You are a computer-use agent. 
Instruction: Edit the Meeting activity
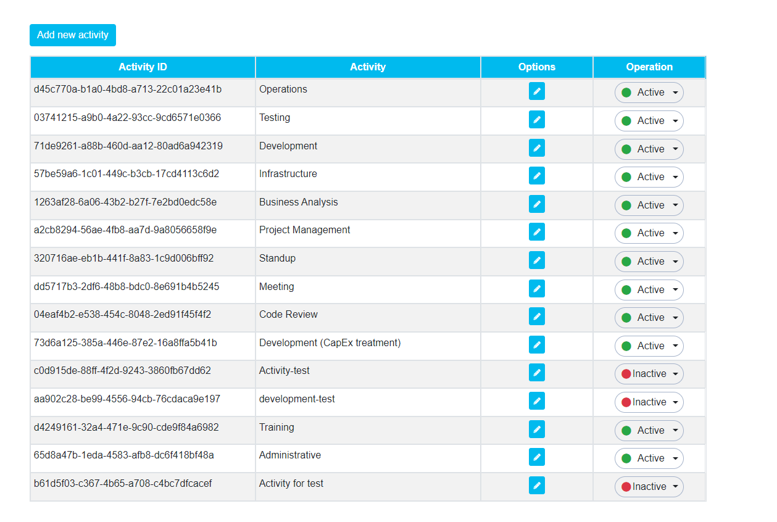point(537,289)
